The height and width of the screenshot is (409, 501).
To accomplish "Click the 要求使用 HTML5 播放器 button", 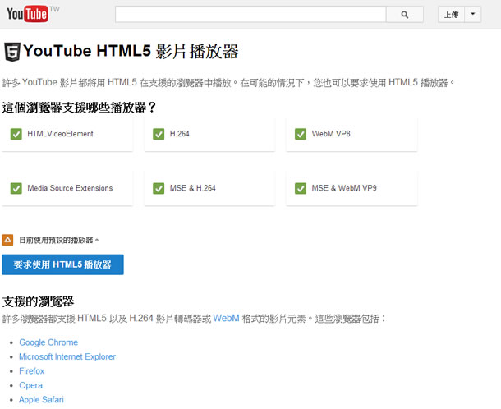I will point(62,264).
